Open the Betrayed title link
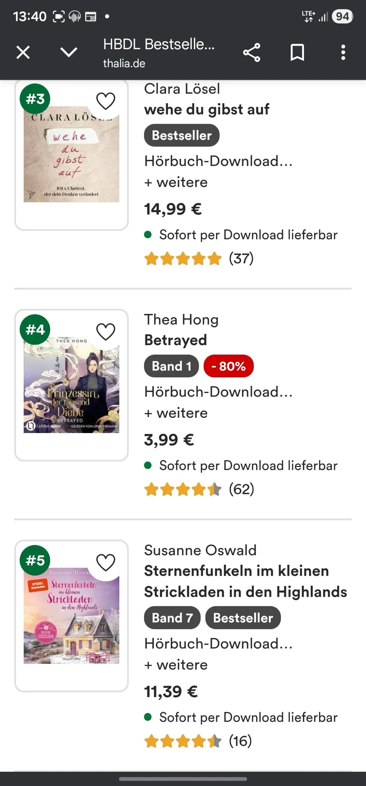 (176, 340)
